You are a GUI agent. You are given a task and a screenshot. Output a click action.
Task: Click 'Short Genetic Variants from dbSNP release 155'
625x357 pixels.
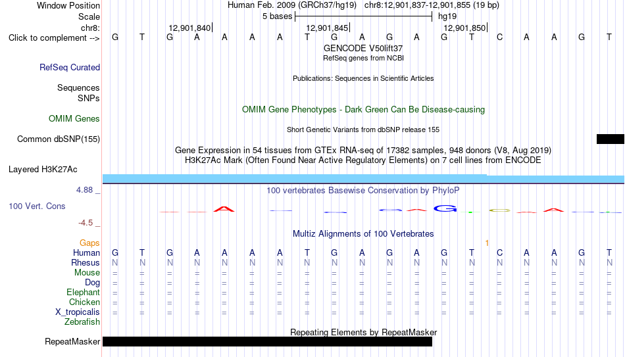(363, 130)
